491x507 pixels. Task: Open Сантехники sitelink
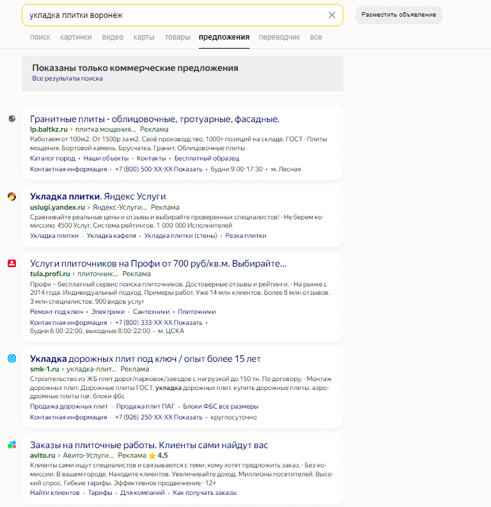point(152,312)
